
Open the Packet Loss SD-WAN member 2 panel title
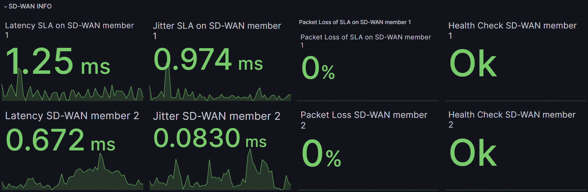[364, 120]
